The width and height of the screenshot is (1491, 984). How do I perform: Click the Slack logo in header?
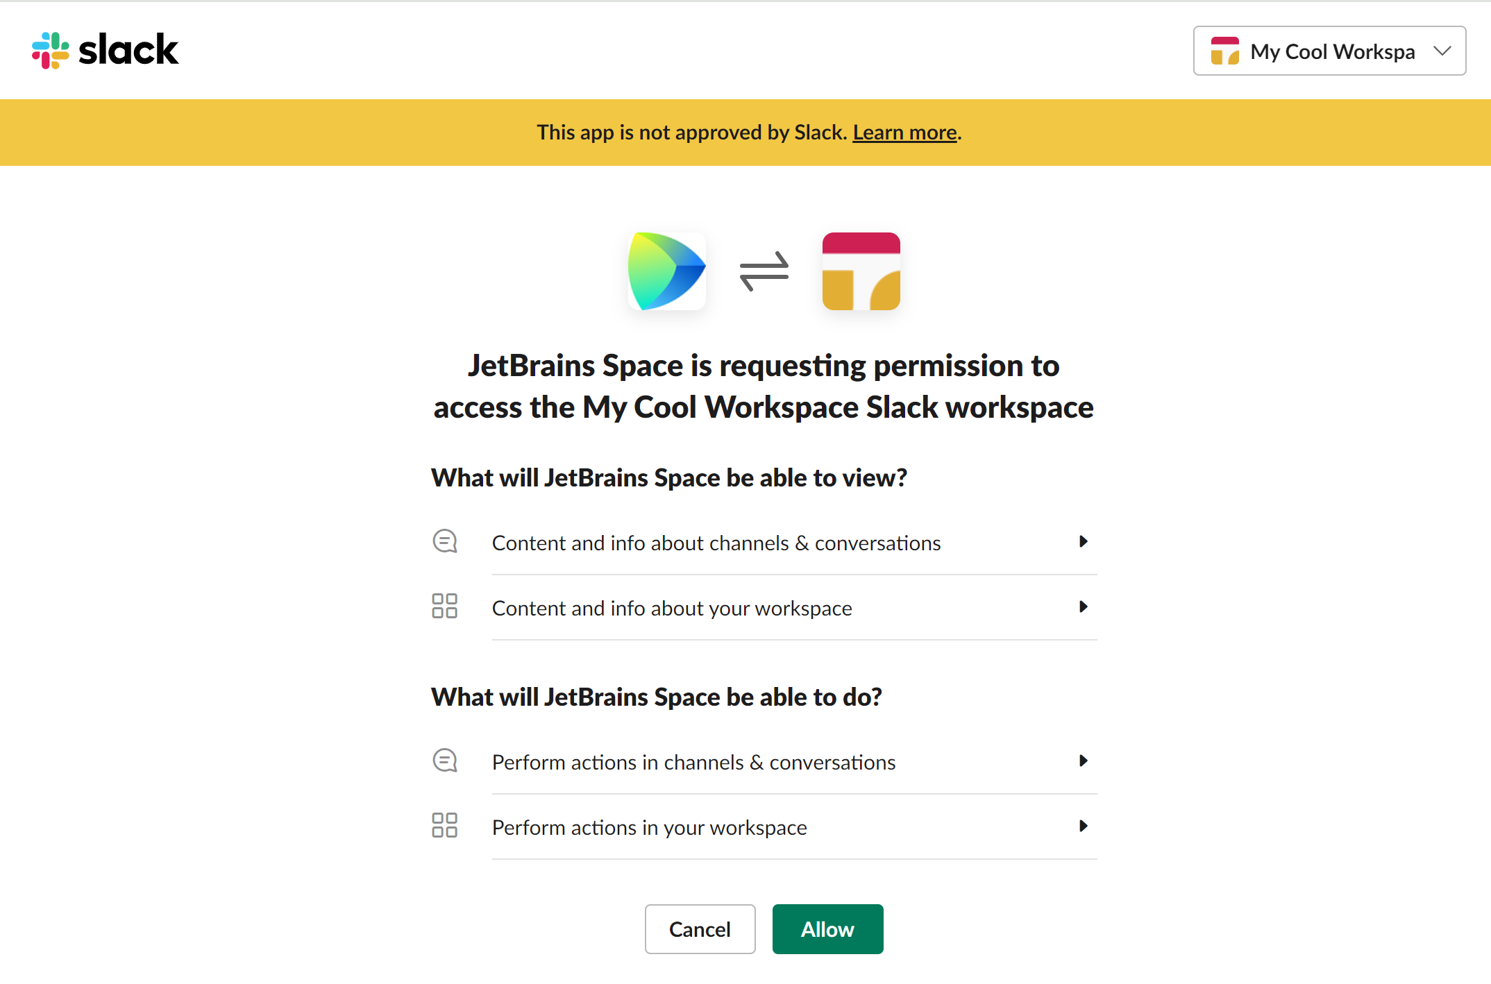pos(106,50)
